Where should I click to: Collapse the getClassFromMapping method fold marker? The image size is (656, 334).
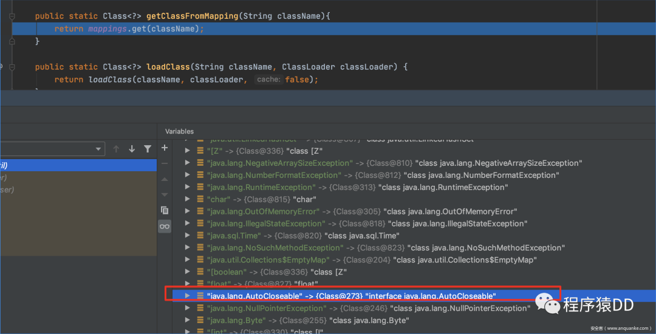point(12,16)
